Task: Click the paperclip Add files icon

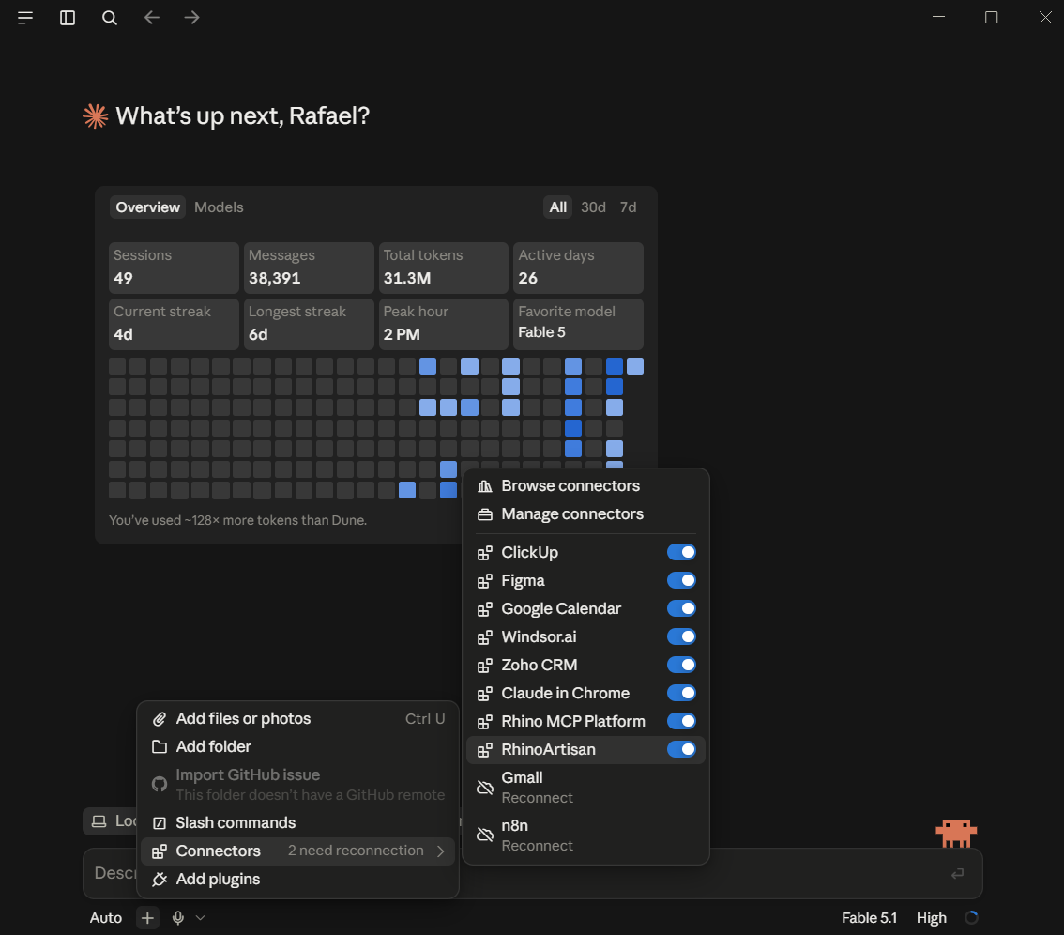Action: pyautogui.click(x=160, y=719)
